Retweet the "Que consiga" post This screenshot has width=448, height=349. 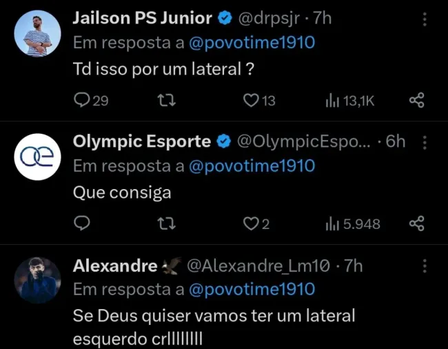pyautogui.click(x=167, y=223)
